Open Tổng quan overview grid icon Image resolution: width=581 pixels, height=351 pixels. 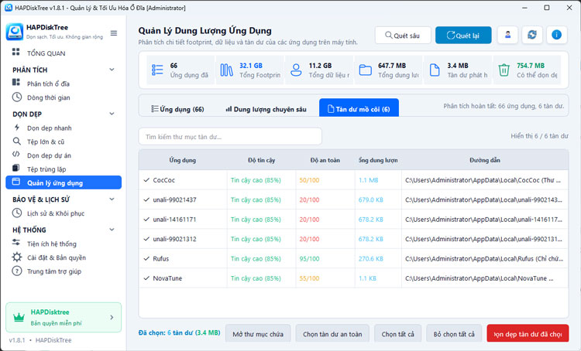[x=16, y=52]
